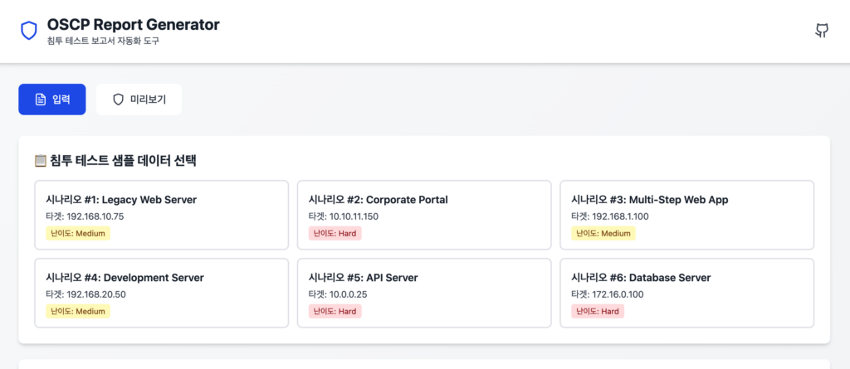This screenshot has height=369, width=850.
Task: Choose 시나리오 #3: Multi-Step Web App
Action: click(686, 215)
